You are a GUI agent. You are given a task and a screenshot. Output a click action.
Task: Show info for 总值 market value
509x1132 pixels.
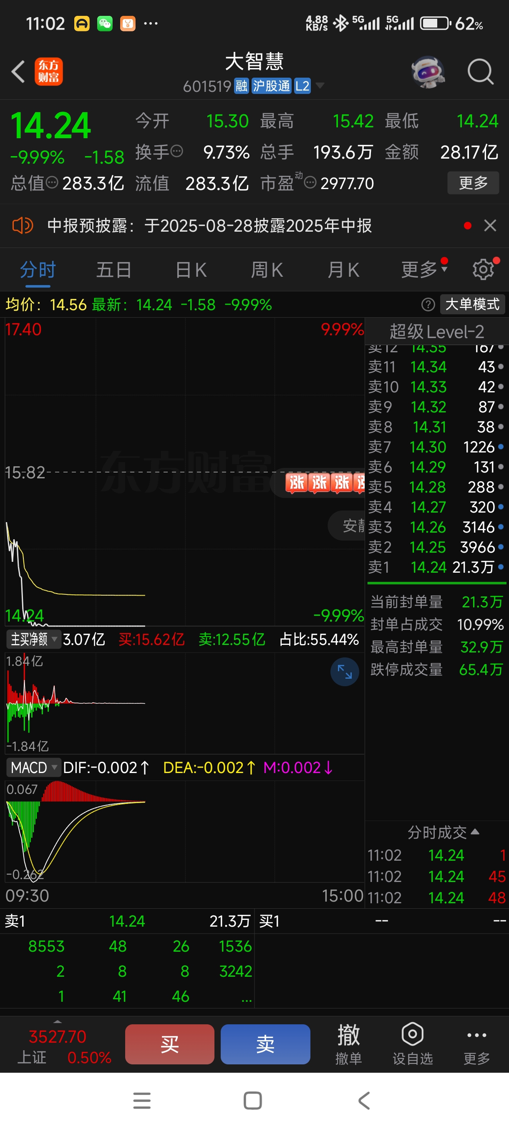coord(52,182)
